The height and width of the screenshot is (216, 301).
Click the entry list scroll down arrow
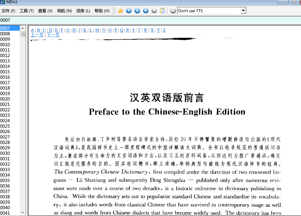coord(23,213)
